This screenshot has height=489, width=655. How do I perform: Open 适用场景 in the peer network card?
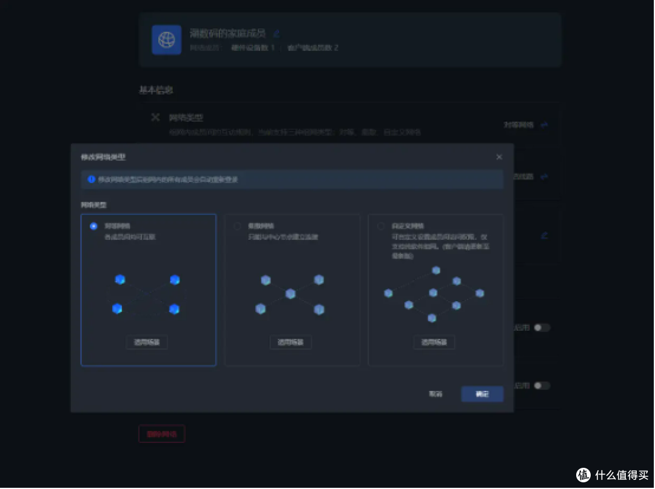point(147,342)
